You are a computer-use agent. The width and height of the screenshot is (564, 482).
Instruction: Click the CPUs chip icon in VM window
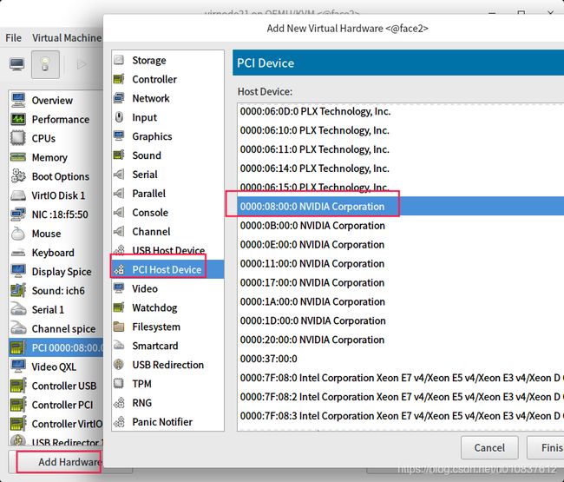(18, 138)
